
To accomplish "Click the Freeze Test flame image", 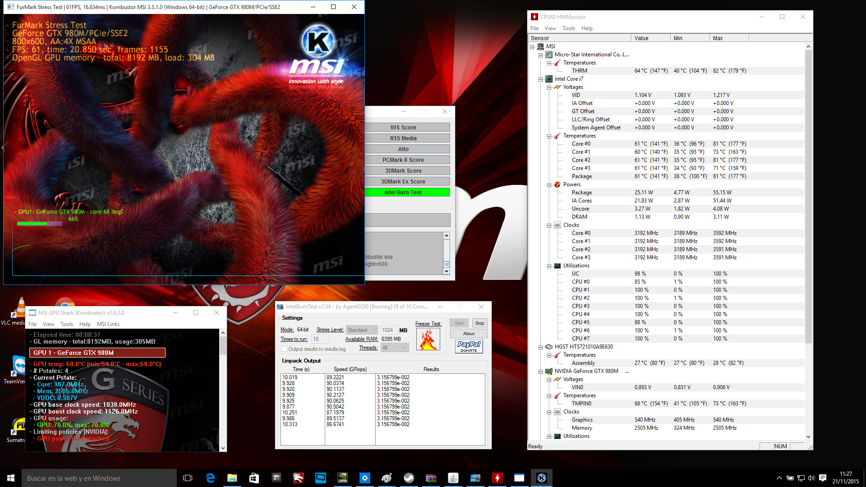I will coord(428,339).
